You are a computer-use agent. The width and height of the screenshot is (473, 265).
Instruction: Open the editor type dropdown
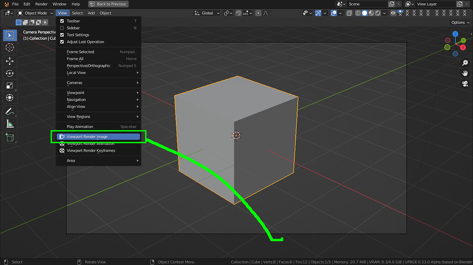point(8,13)
